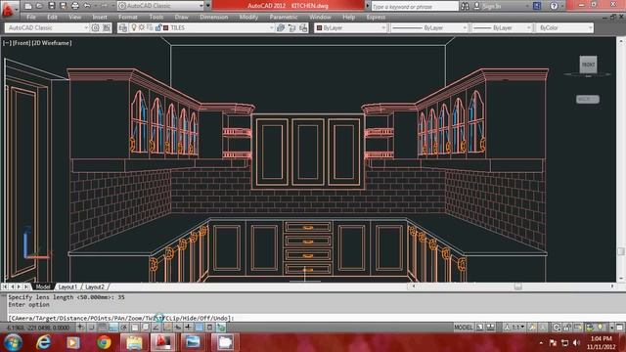Viewport: 626px width, 352px height.
Task: Click the Save As icon in Quick Access toolbar
Action: pos(63,6)
